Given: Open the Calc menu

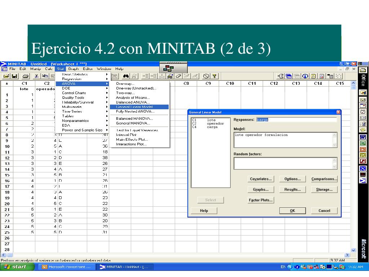Looking at the screenshot, I should pyautogui.click(x=49, y=69).
